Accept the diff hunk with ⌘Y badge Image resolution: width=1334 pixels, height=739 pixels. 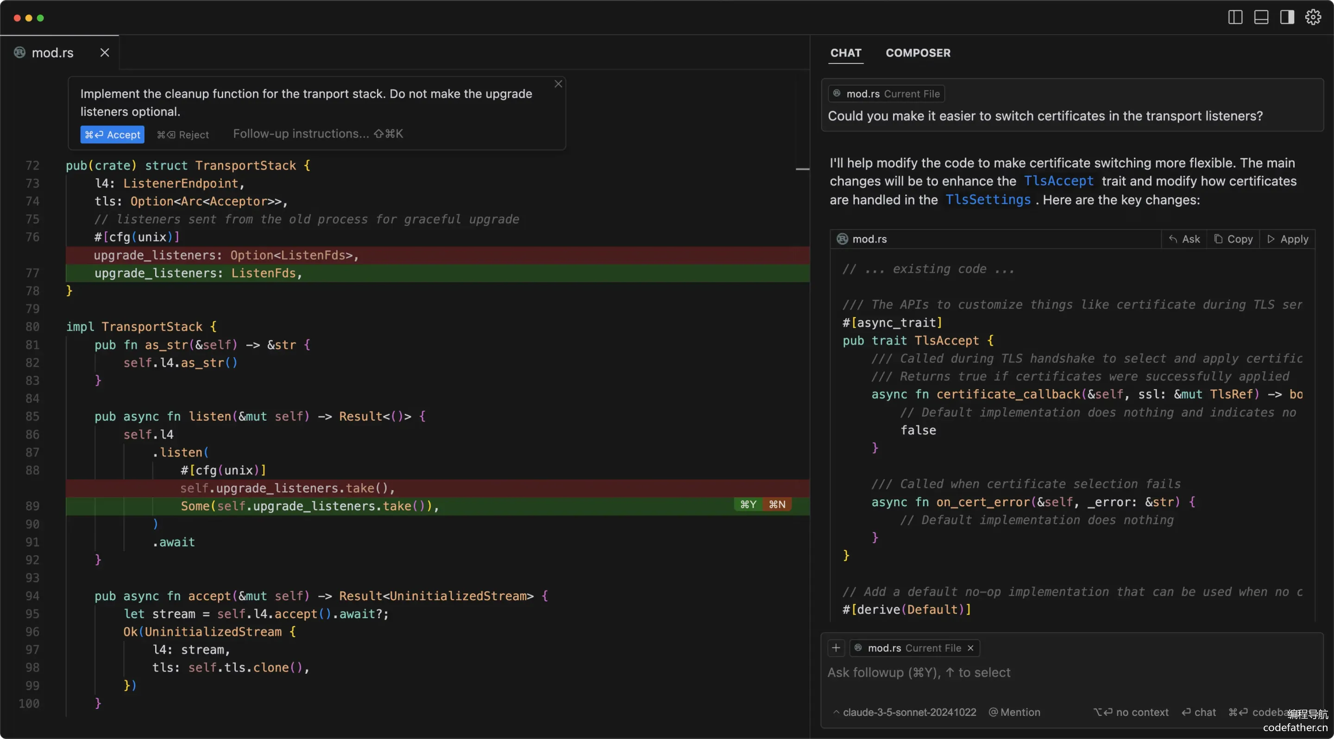click(748, 504)
